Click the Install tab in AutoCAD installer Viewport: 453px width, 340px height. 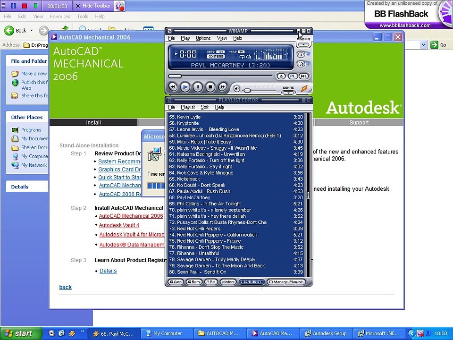(x=93, y=123)
